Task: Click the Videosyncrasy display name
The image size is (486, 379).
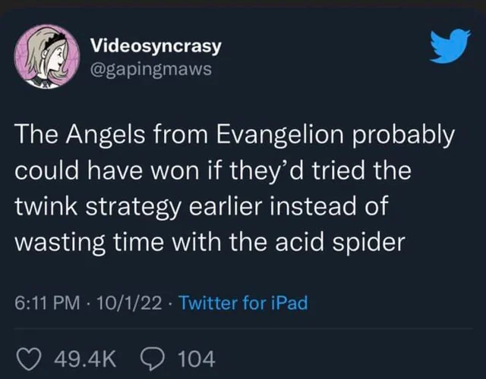Action: click(x=156, y=45)
